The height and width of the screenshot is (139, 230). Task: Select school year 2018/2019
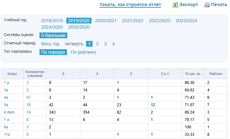[x=52, y=21]
